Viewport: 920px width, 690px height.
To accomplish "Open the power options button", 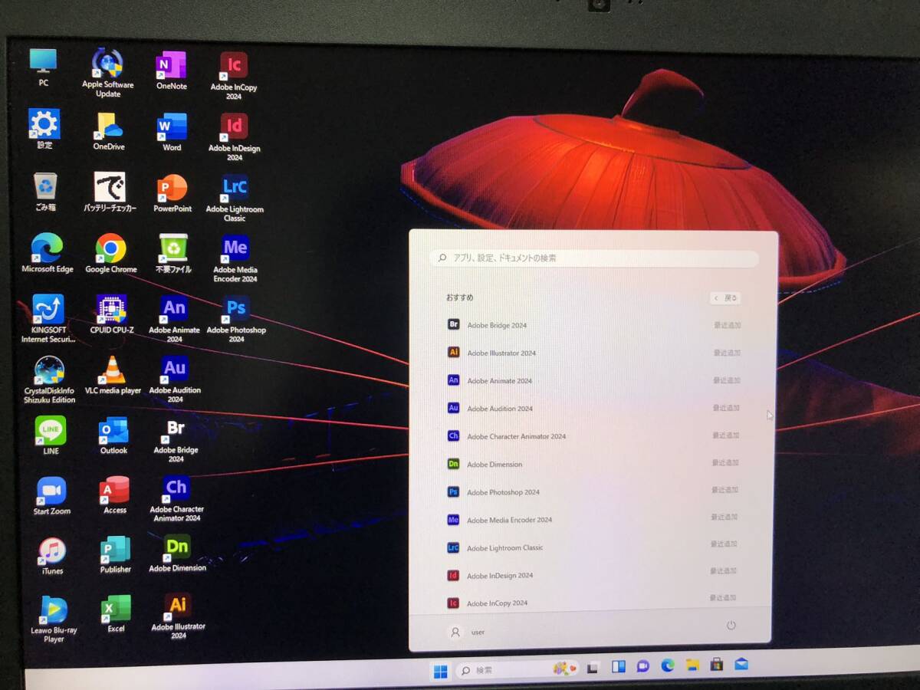I will (731, 626).
